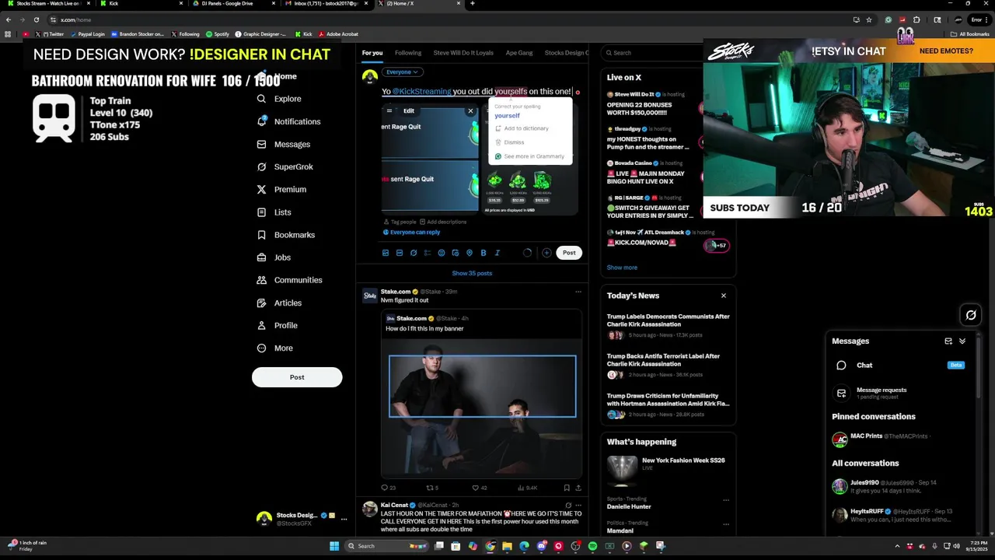This screenshot has height=560, width=995.
Task: Accept 'yourself' spelling suggestion
Action: (x=507, y=116)
